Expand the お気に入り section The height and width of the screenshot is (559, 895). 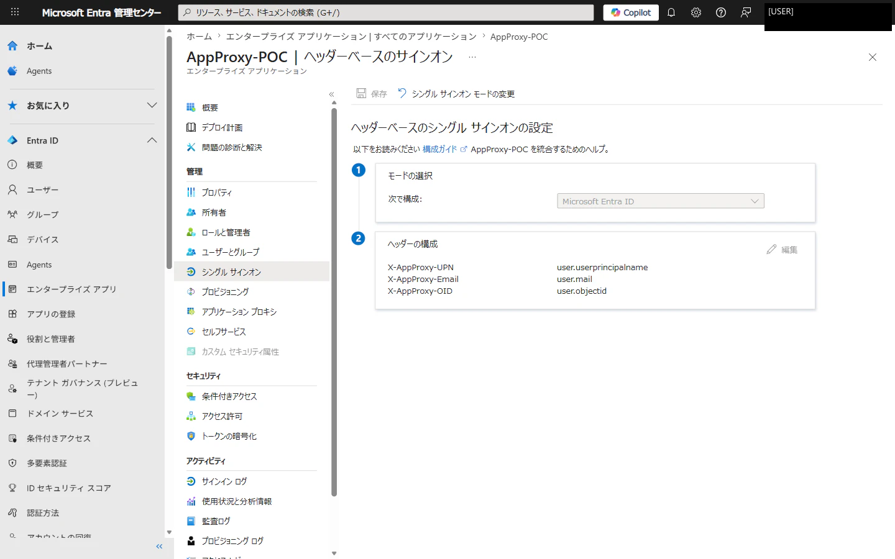coord(82,106)
